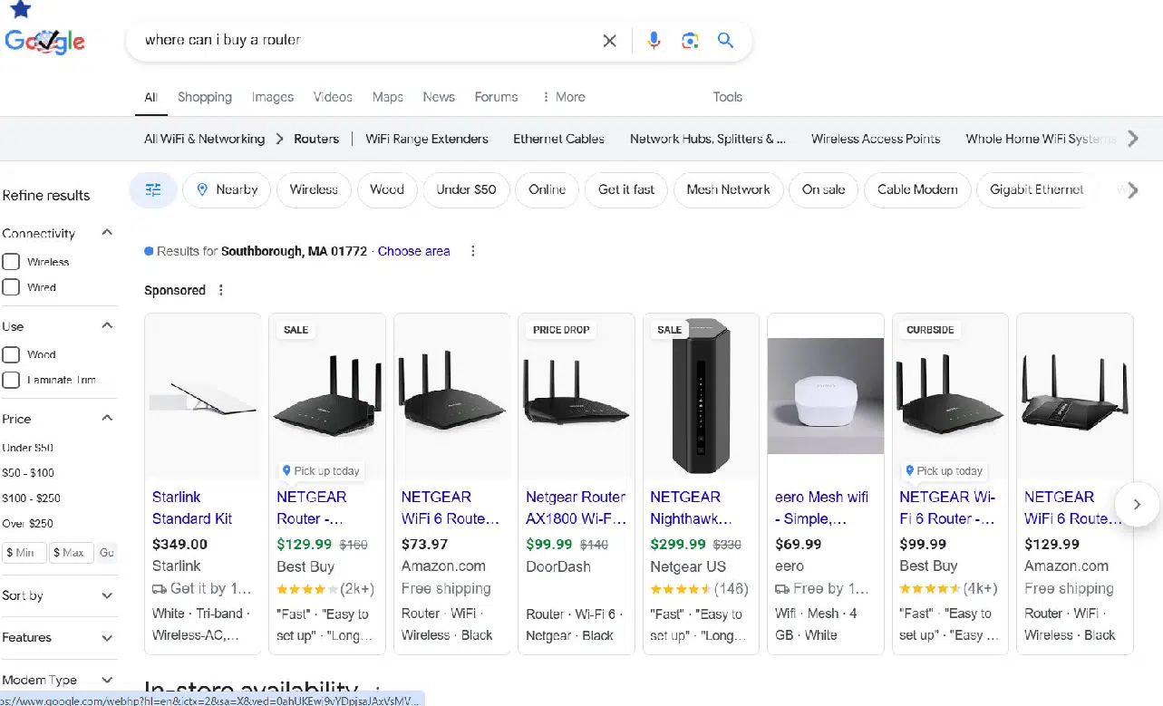Tick the Laminate Trim checkbox
The height and width of the screenshot is (706, 1163).
tap(11, 380)
